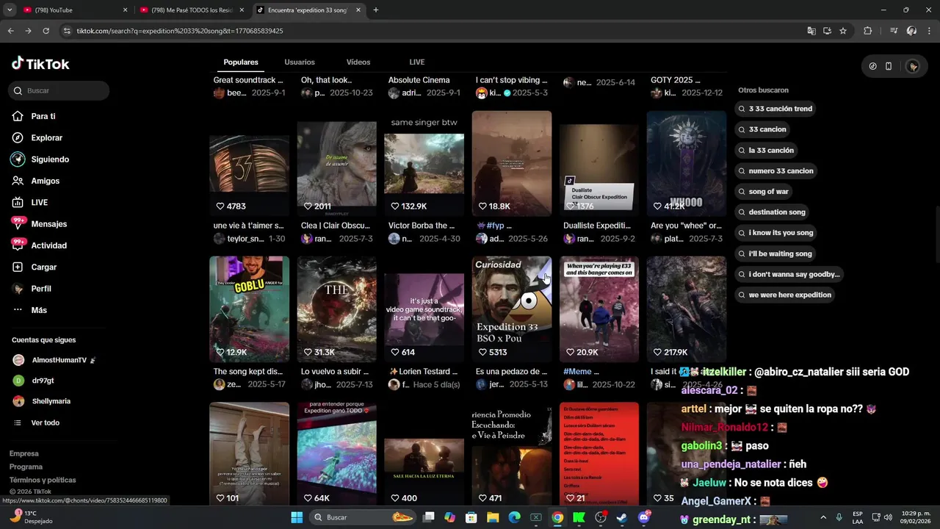
Task: Open the Curiosidad Expedition 33 BSO x Pou video
Action: [511, 309]
